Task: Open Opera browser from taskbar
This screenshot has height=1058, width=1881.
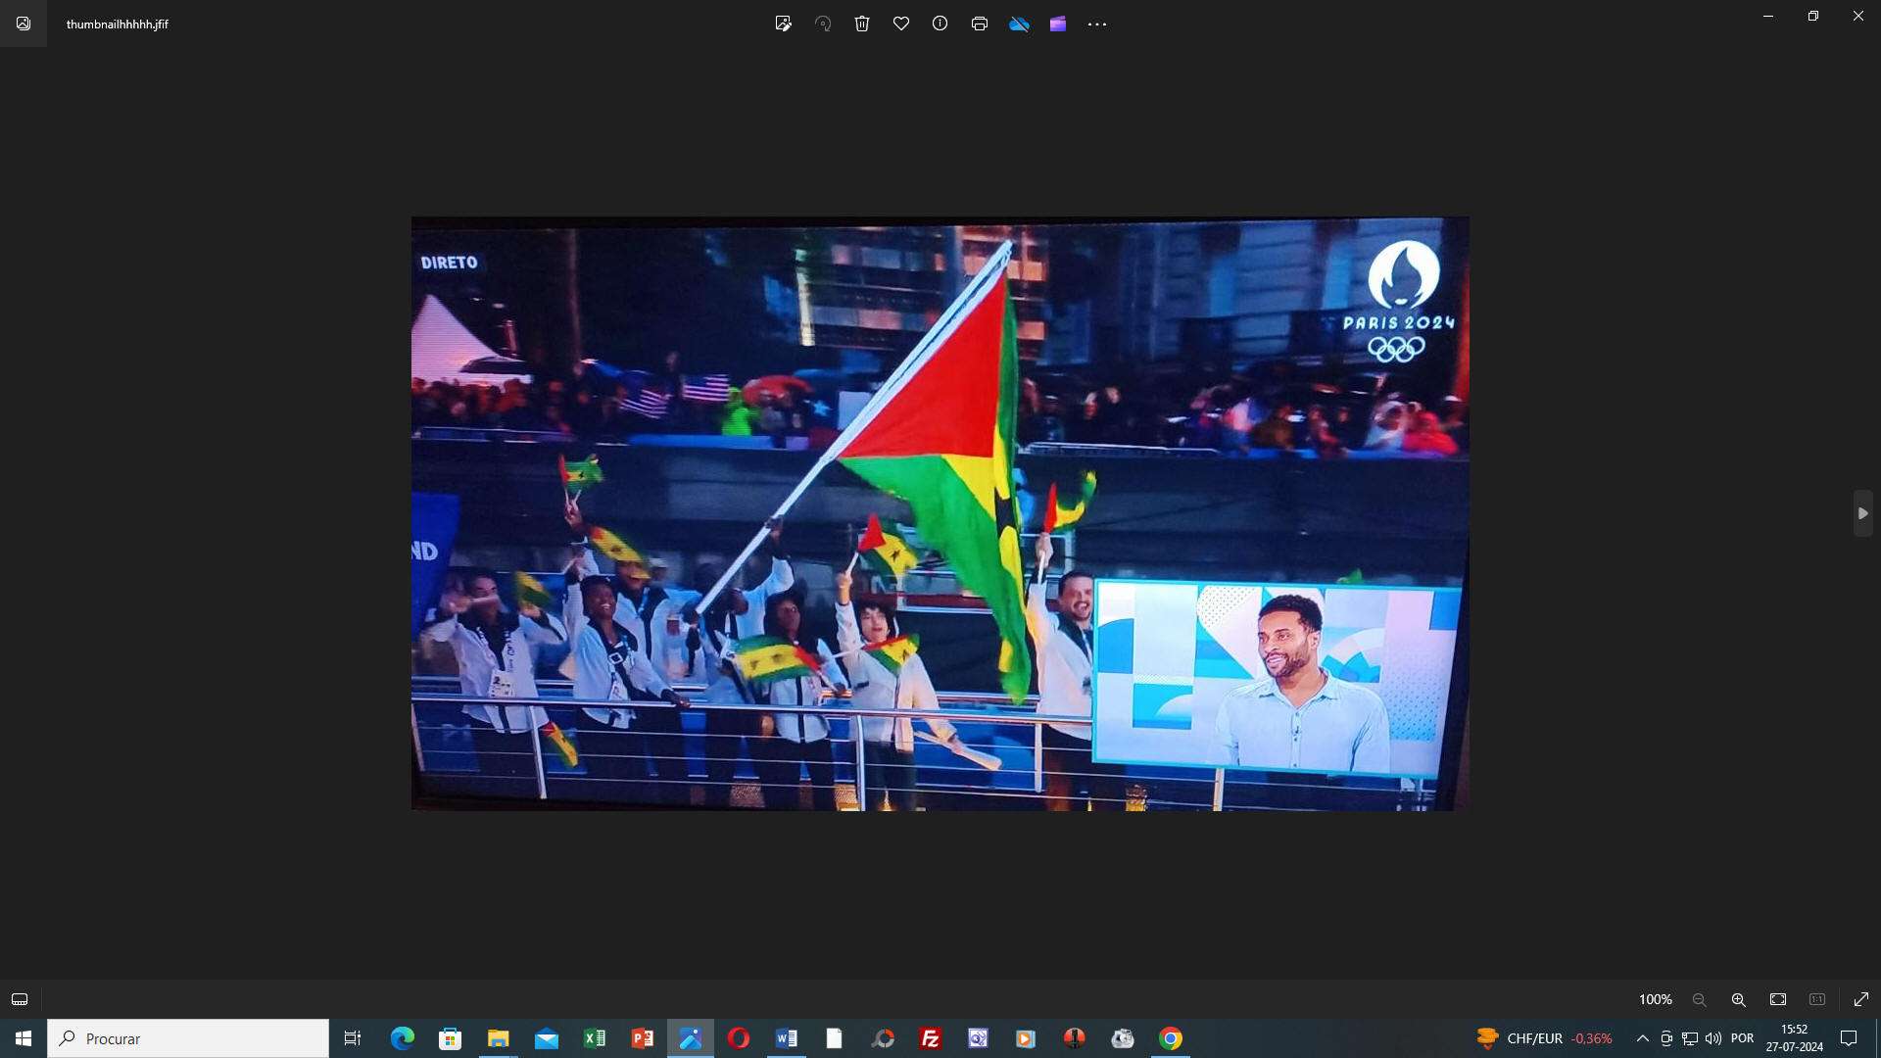Action: pyautogui.click(x=739, y=1038)
